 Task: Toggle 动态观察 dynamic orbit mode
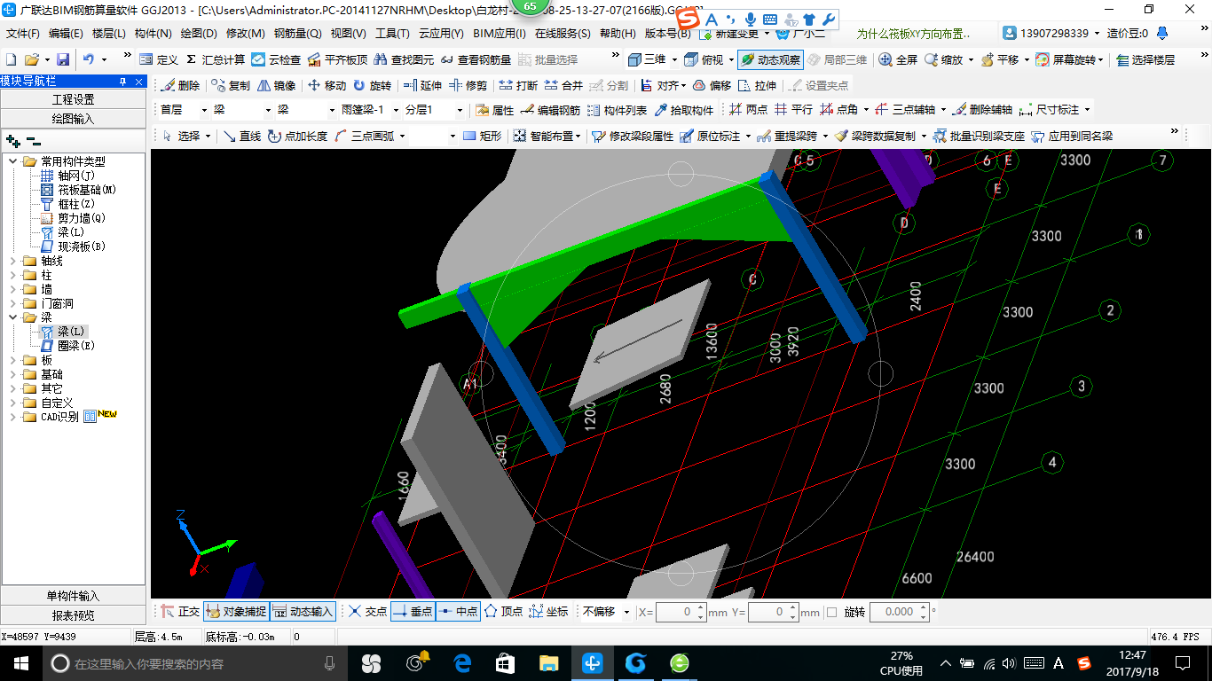point(770,59)
